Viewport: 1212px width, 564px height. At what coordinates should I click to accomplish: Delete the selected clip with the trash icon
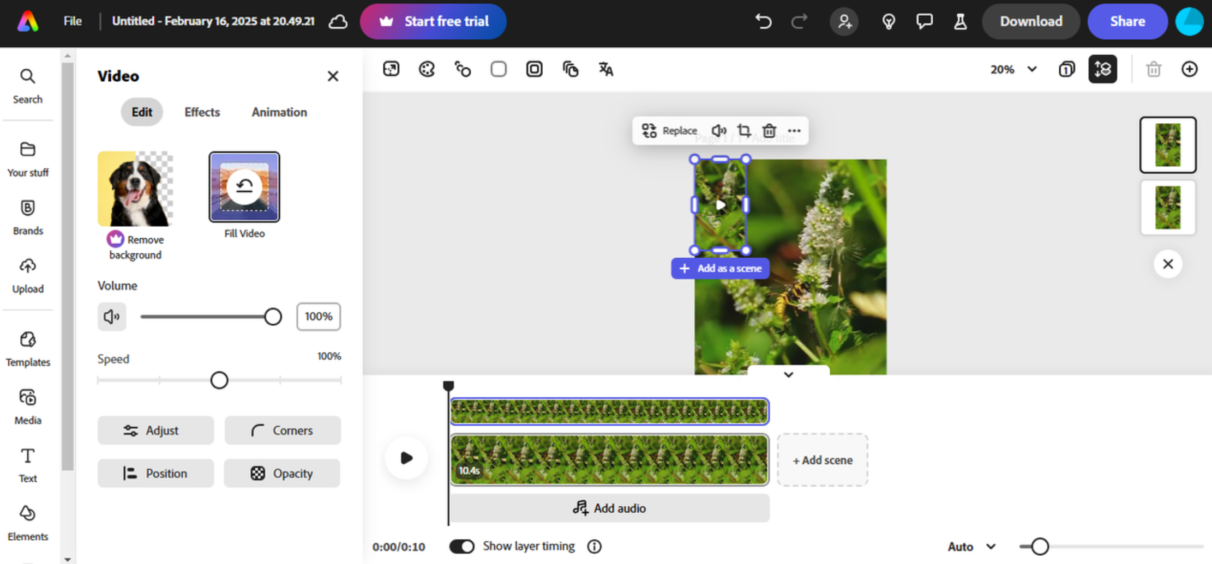tap(769, 131)
